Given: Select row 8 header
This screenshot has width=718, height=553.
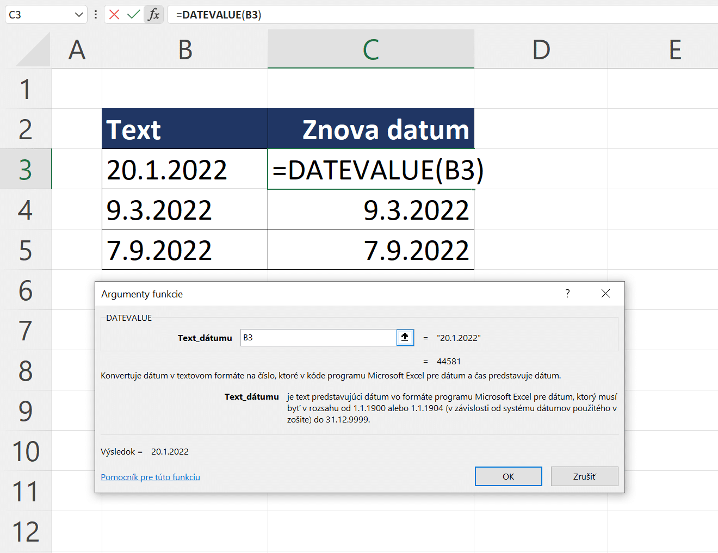Looking at the screenshot, I should click(26, 370).
